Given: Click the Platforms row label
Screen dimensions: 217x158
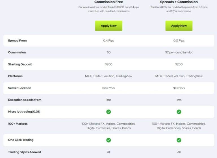Looking at the screenshot, I should 15,76.
